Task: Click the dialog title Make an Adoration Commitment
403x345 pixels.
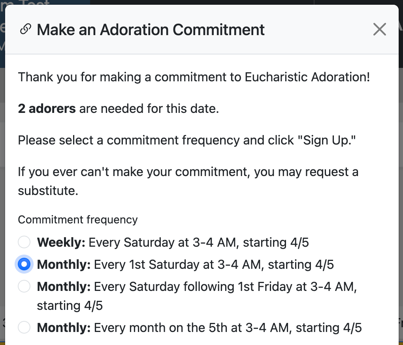Action: tap(150, 30)
